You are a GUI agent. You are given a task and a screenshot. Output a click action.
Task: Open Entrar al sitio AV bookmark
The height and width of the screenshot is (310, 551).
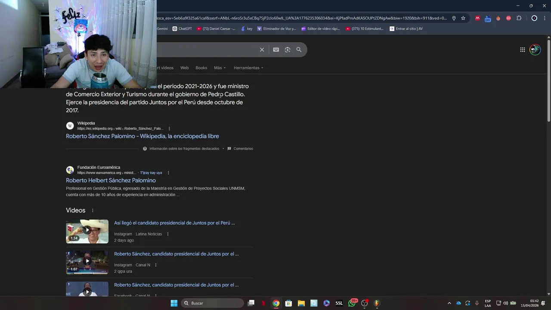pyautogui.click(x=406, y=29)
